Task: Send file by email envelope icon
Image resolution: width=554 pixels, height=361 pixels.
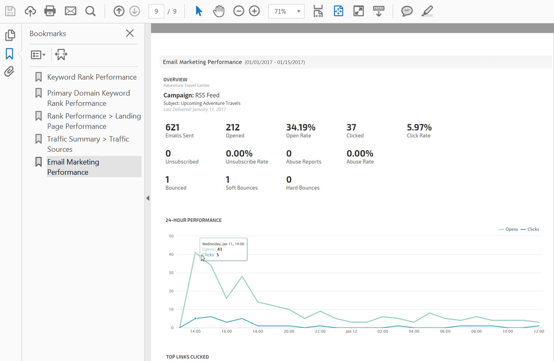Action: click(71, 11)
